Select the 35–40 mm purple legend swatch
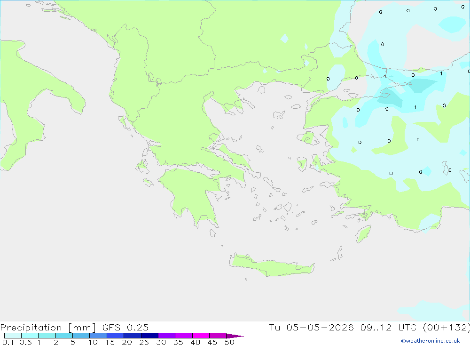 pos(184,336)
